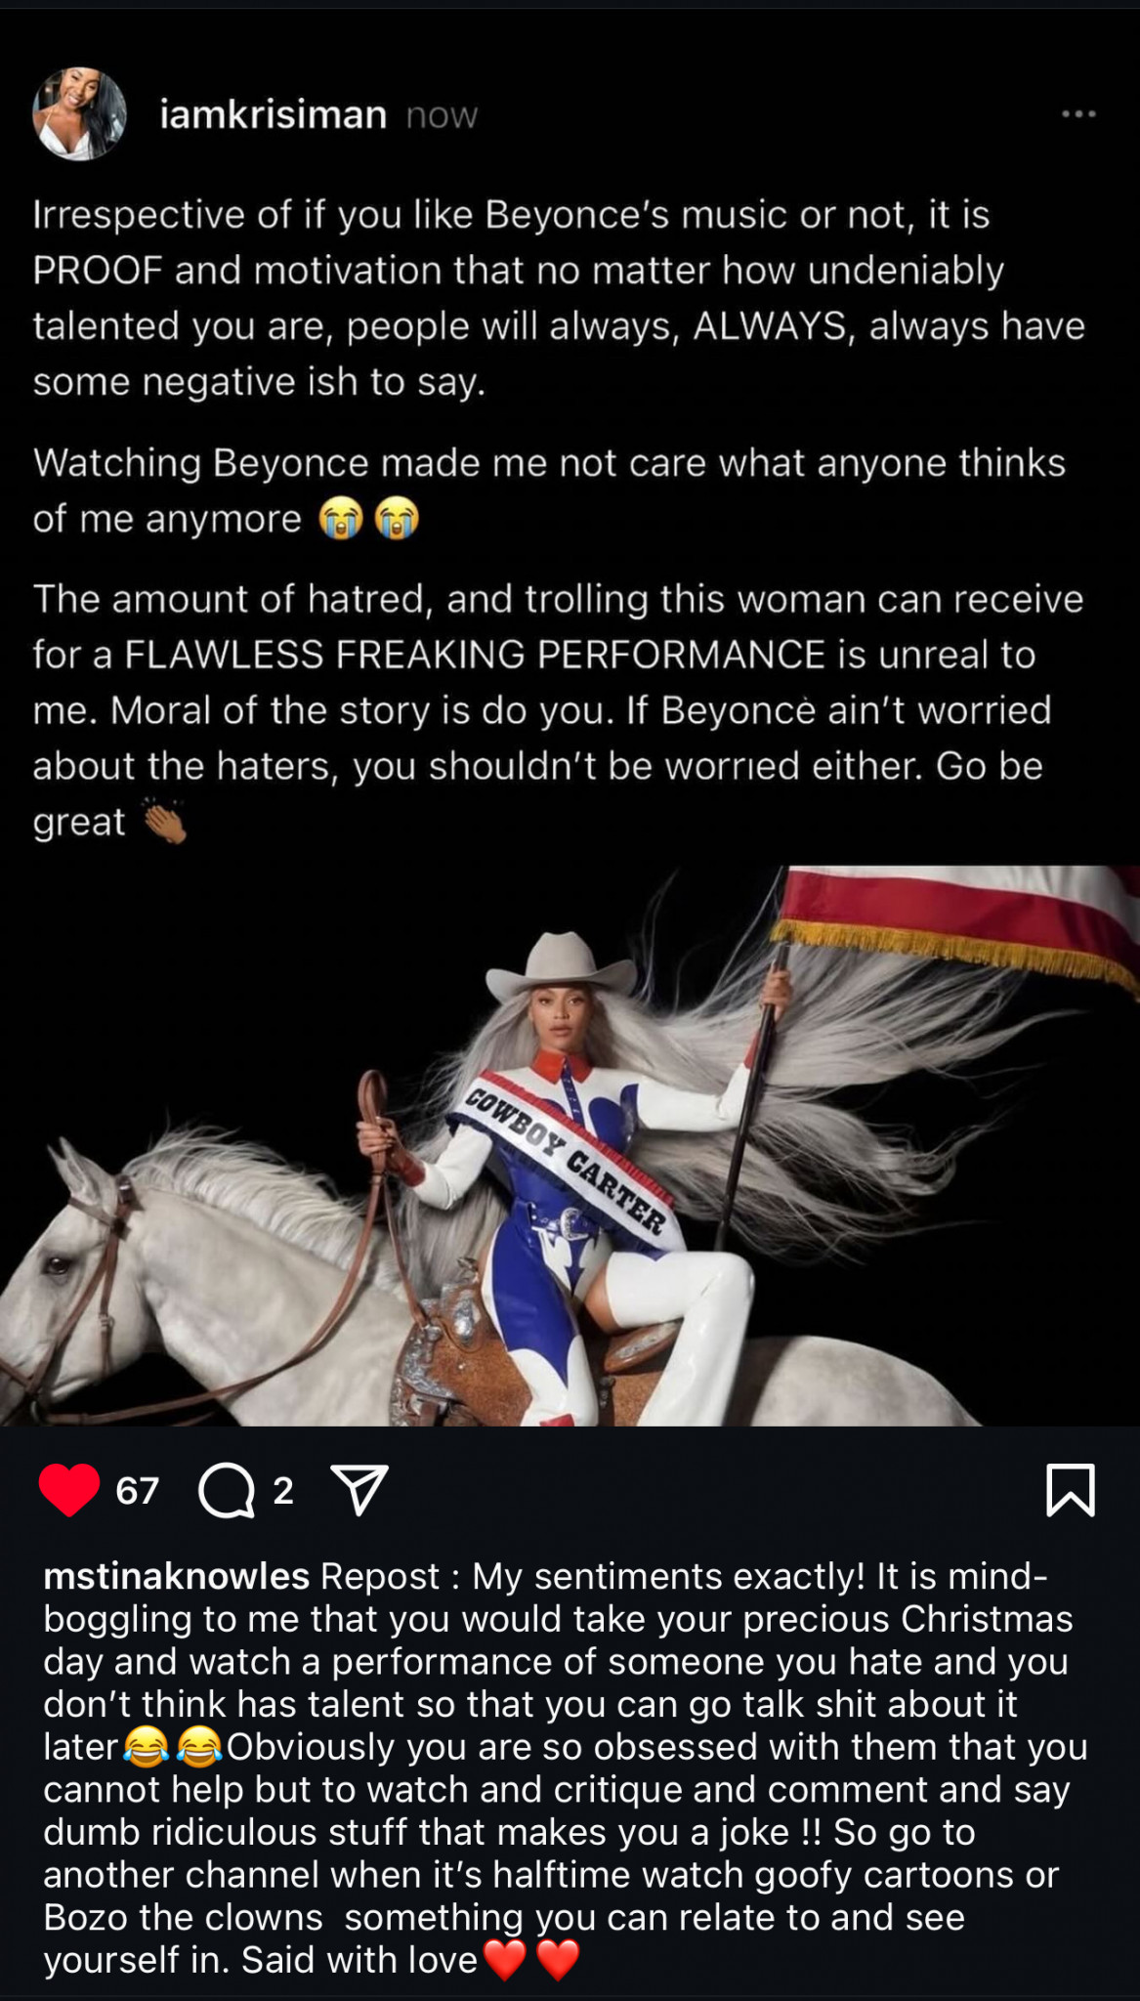The image size is (1140, 2001).
Task: Click the clapping hands emoji after 'great'
Action: [165, 823]
